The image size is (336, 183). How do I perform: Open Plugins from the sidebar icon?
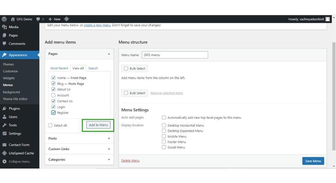[4, 108]
